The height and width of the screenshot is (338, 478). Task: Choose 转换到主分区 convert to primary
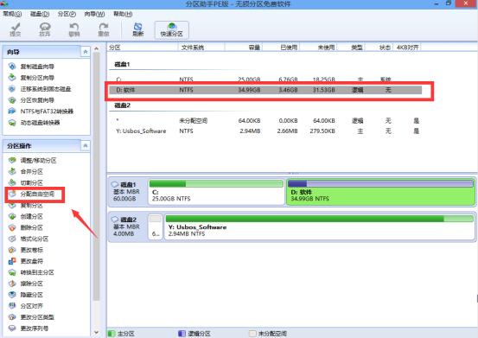click(x=31, y=272)
